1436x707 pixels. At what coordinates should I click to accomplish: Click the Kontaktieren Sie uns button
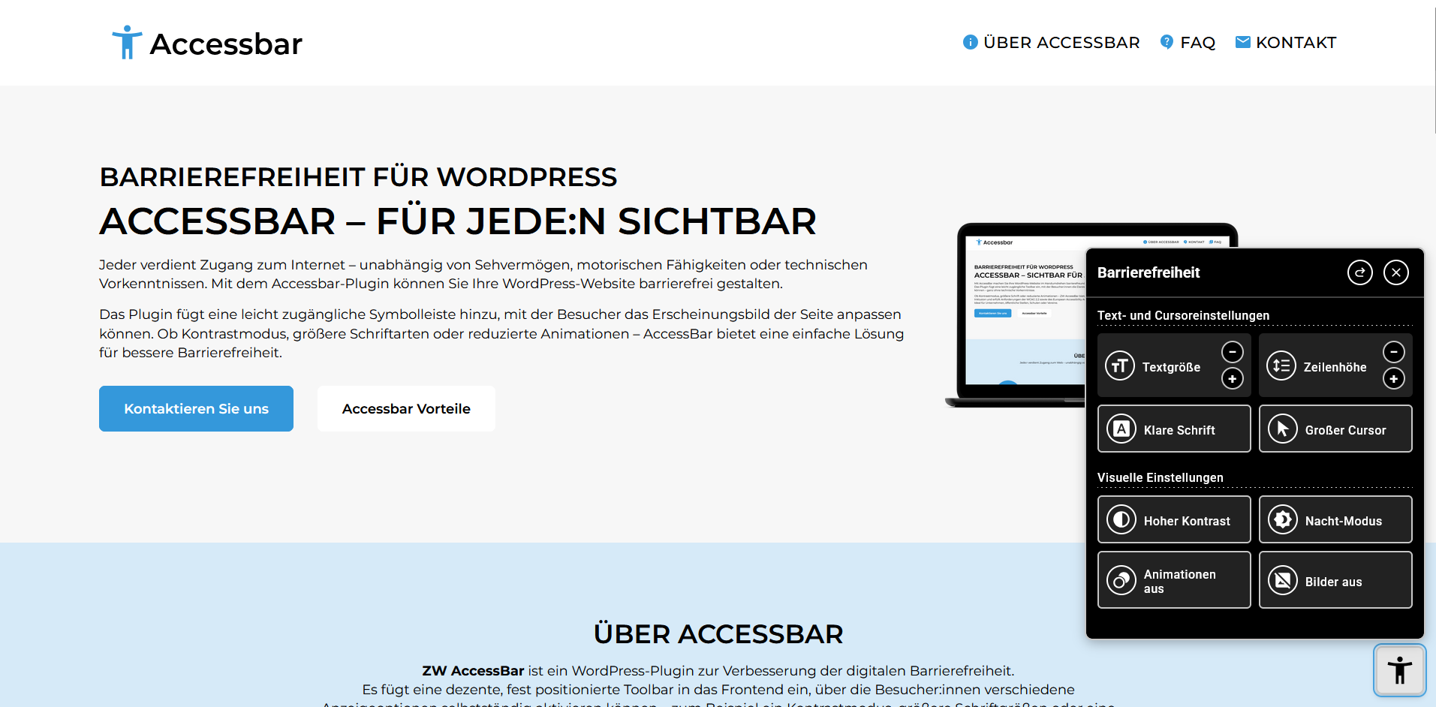tap(196, 409)
